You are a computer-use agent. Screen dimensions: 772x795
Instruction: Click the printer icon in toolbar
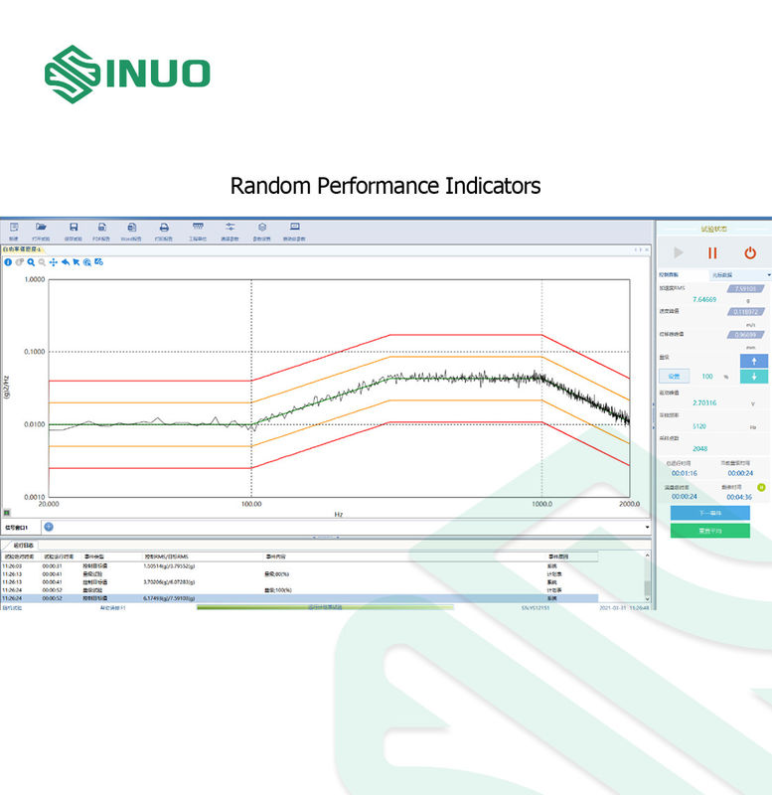(164, 228)
